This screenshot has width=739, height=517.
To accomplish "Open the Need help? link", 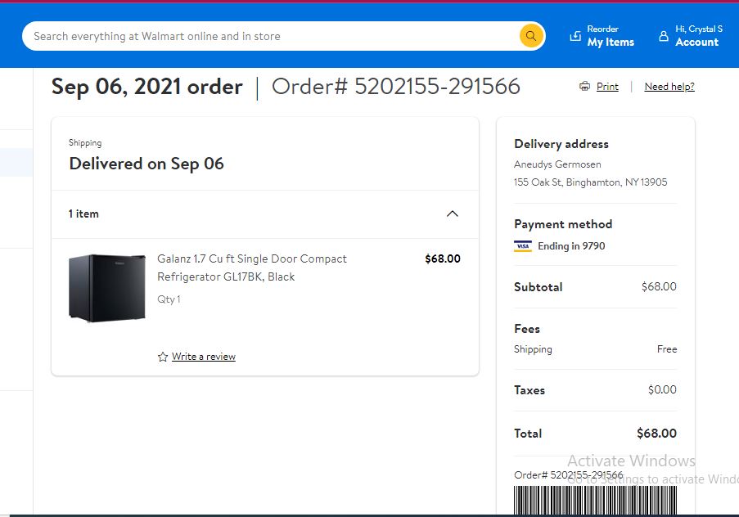I will [x=669, y=87].
